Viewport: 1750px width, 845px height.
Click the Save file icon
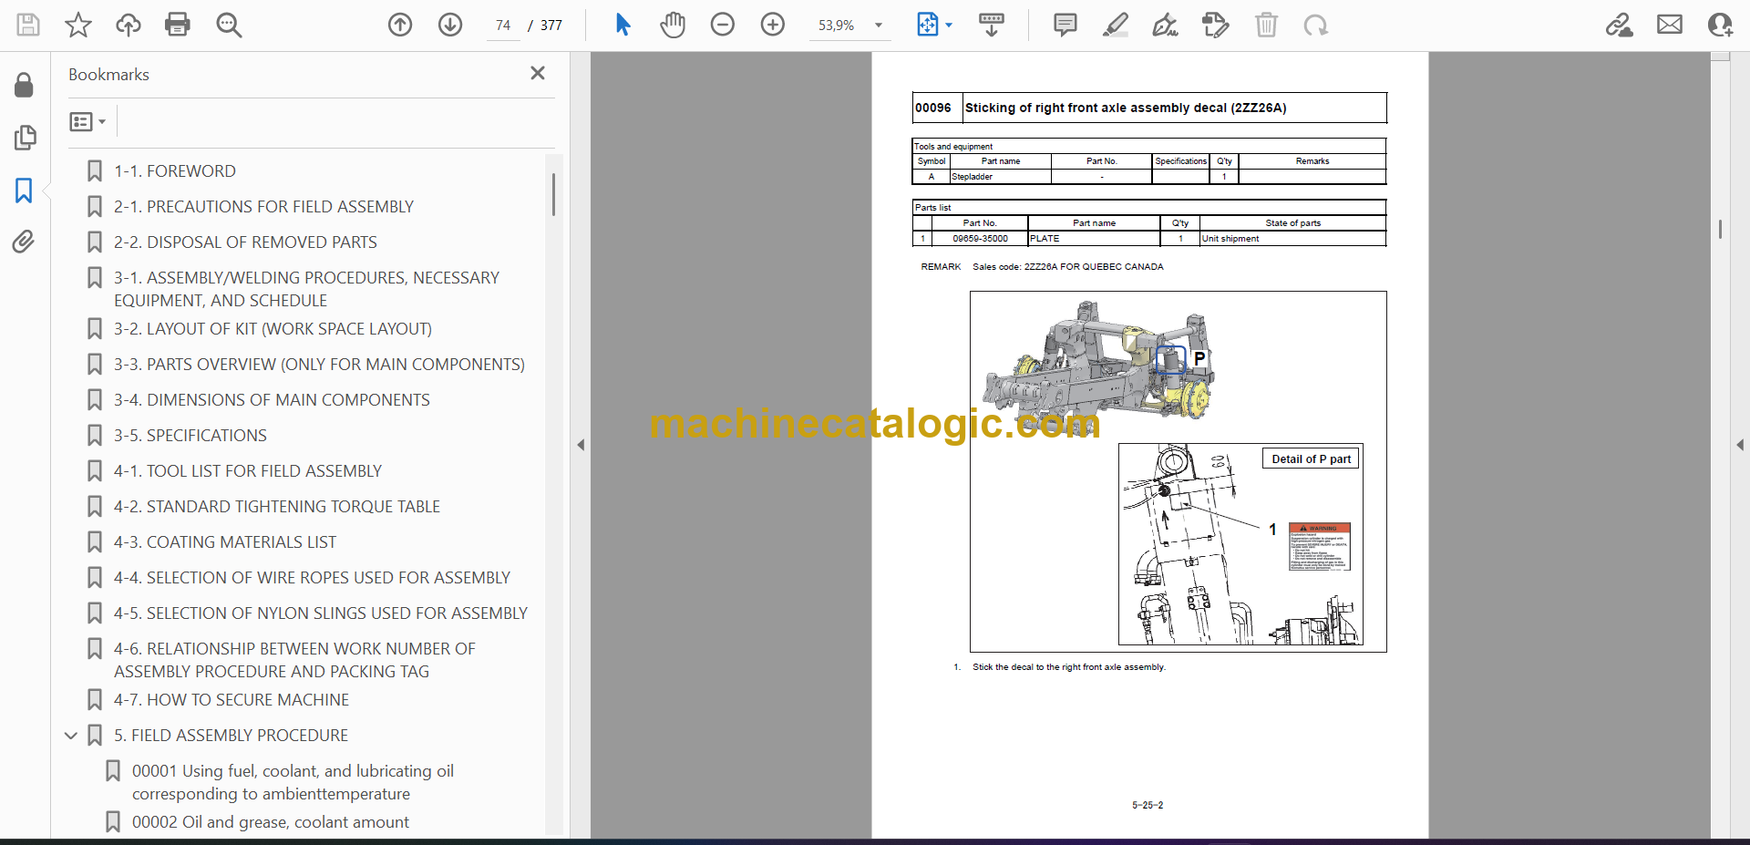pyautogui.click(x=28, y=25)
